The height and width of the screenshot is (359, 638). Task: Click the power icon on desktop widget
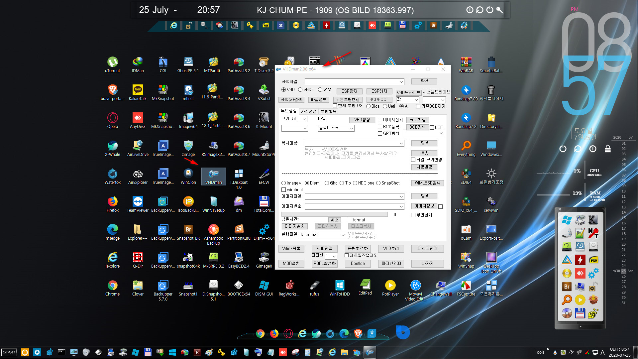(563, 149)
